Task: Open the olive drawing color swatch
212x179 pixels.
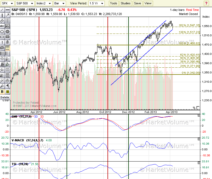Action: 7,92
